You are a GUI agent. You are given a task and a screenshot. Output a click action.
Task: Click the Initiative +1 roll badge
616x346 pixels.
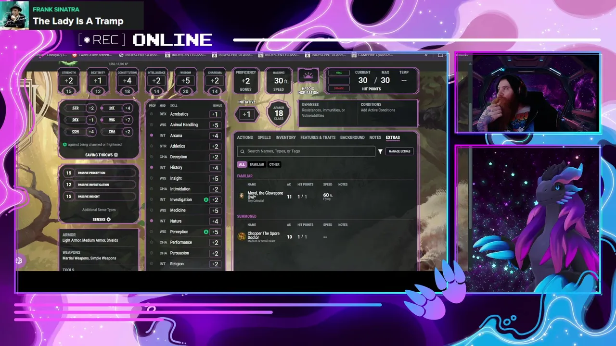[x=246, y=114]
